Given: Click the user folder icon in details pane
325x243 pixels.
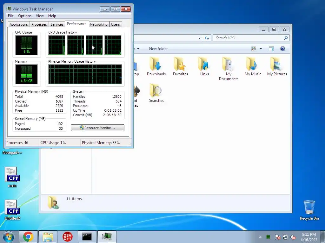Looking at the screenshot, I should tap(53, 203).
